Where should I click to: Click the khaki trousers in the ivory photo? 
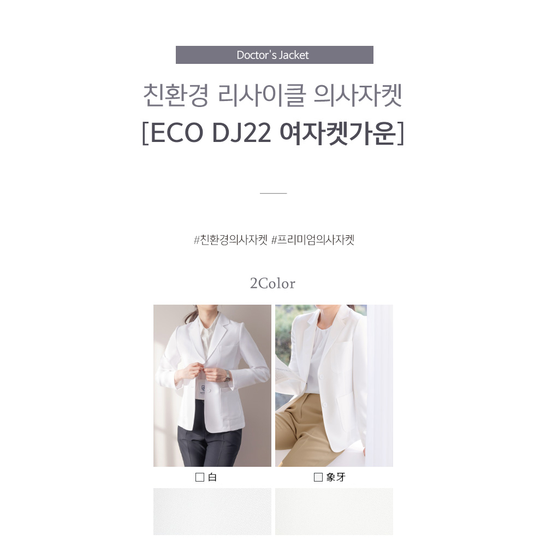click(x=302, y=428)
